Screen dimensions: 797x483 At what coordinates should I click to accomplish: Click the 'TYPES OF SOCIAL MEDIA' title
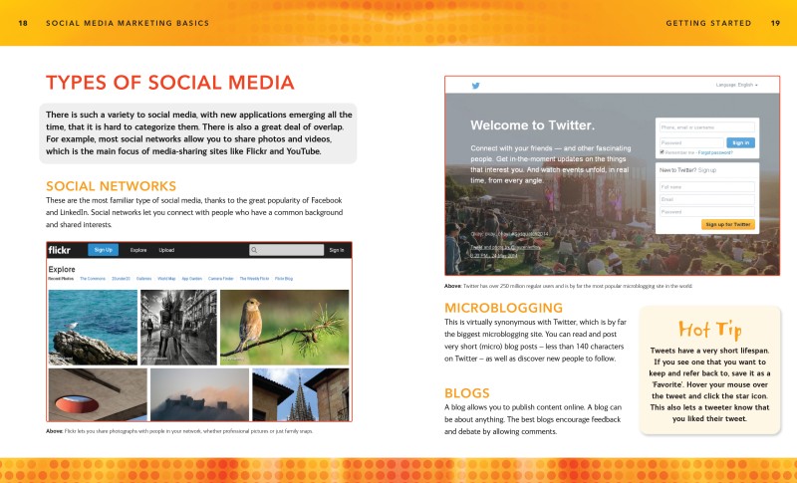[x=170, y=83]
